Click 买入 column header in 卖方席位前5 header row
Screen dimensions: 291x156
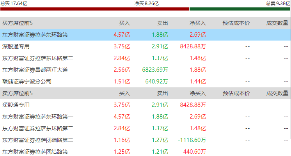(x=124, y=93)
